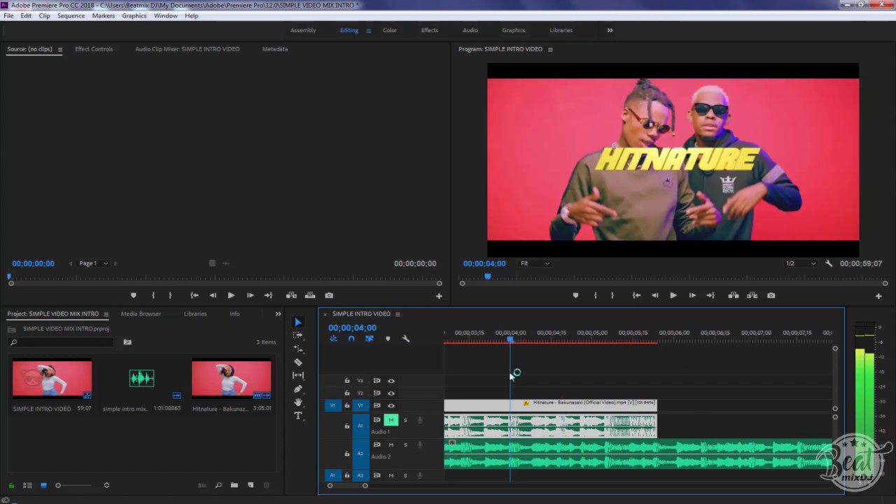Step forward one frame in Program monitor
This screenshot has width=896, height=504.
click(x=692, y=295)
